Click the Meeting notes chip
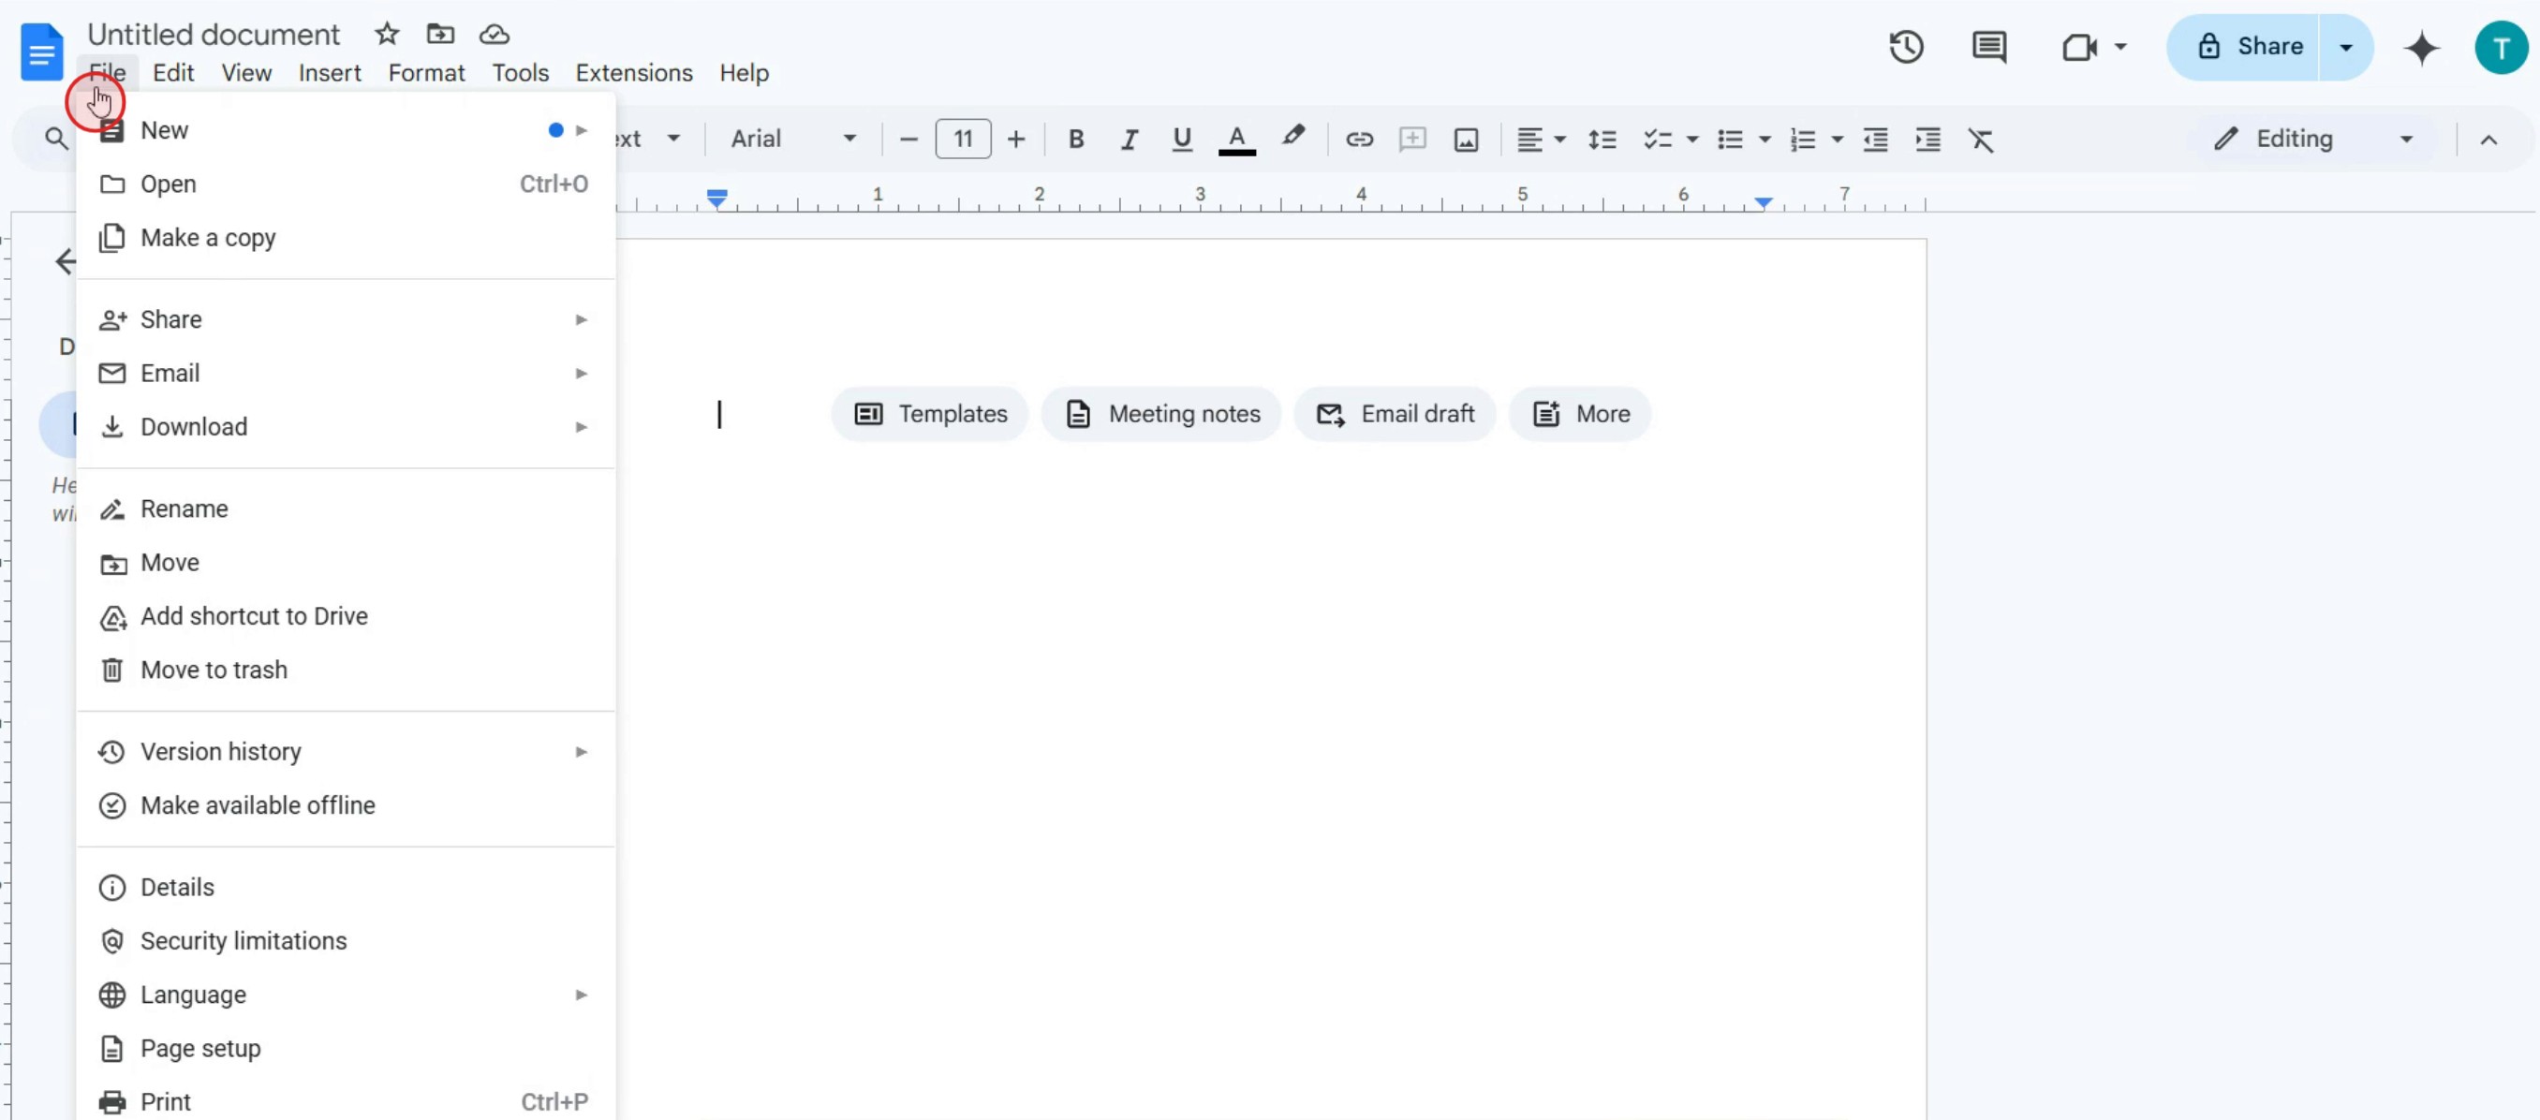The width and height of the screenshot is (2540, 1120). [x=1161, y=414]
